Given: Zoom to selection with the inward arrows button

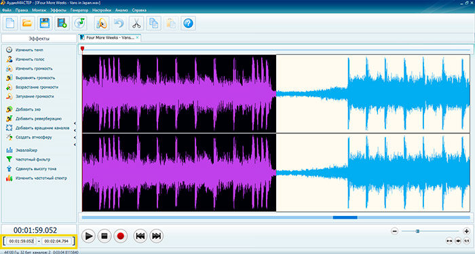Looking at the screenshot, I should pyautogui.click(x=458, y=241).
